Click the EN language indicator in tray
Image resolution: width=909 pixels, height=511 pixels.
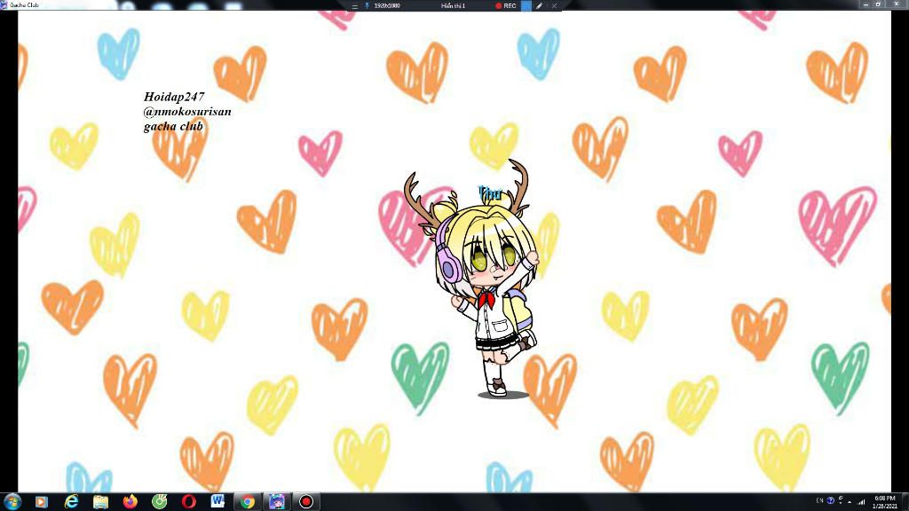(819, 500)
